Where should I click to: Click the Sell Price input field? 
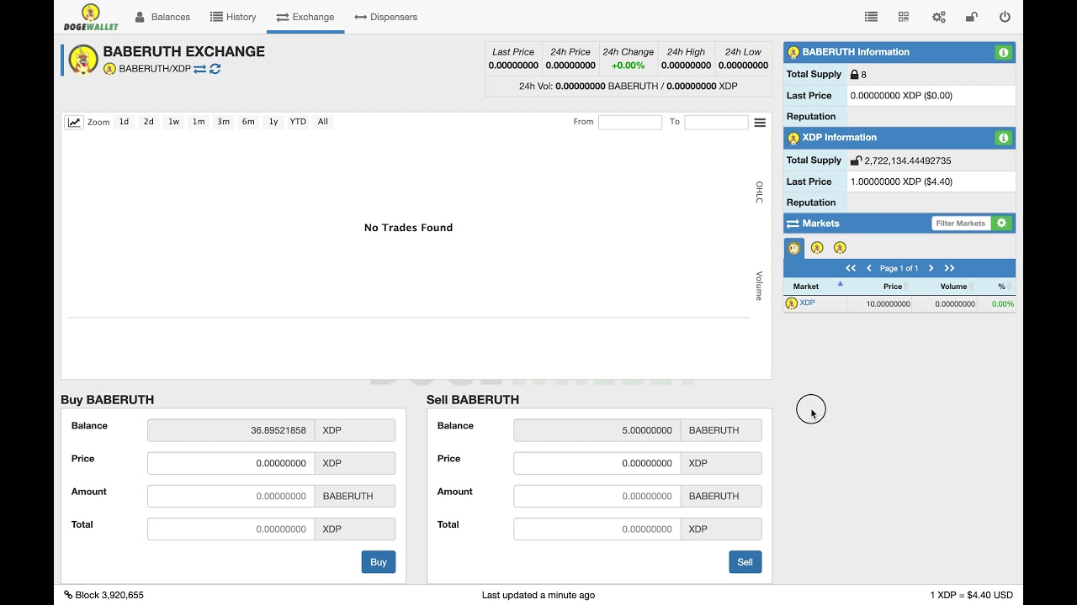click(x=597, y=463)
